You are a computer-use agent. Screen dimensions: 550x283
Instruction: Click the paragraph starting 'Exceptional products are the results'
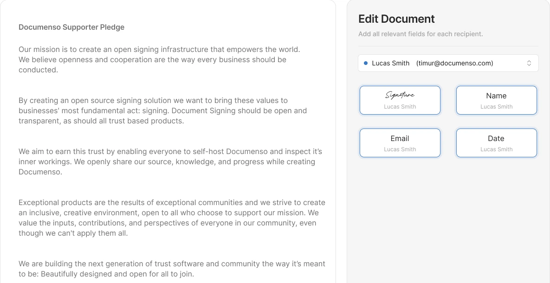(x=172, y=218)
